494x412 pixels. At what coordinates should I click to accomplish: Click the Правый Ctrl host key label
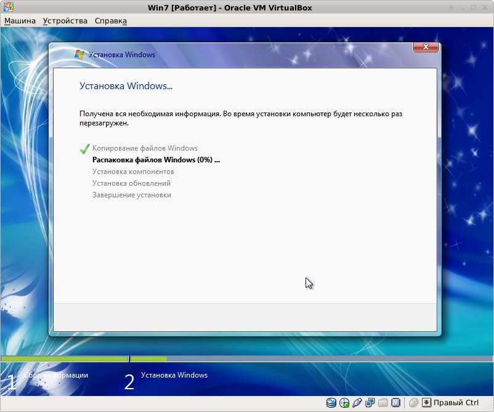(x=456, y=403)
